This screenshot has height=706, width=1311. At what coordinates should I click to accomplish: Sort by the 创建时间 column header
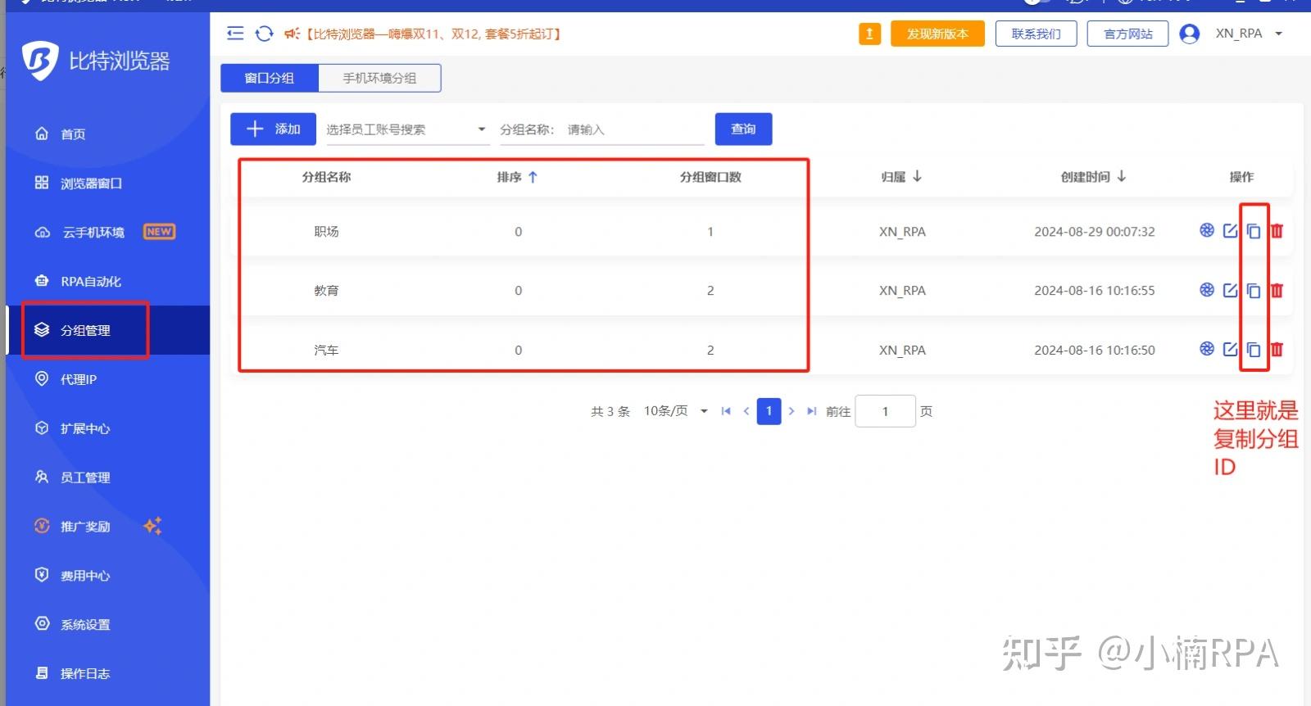coord(1094,177)
